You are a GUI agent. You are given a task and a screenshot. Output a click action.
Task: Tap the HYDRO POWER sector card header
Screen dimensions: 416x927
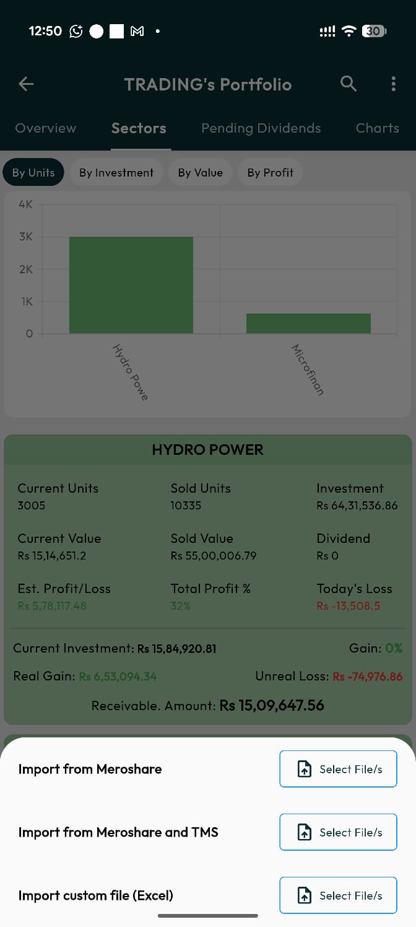208,450
